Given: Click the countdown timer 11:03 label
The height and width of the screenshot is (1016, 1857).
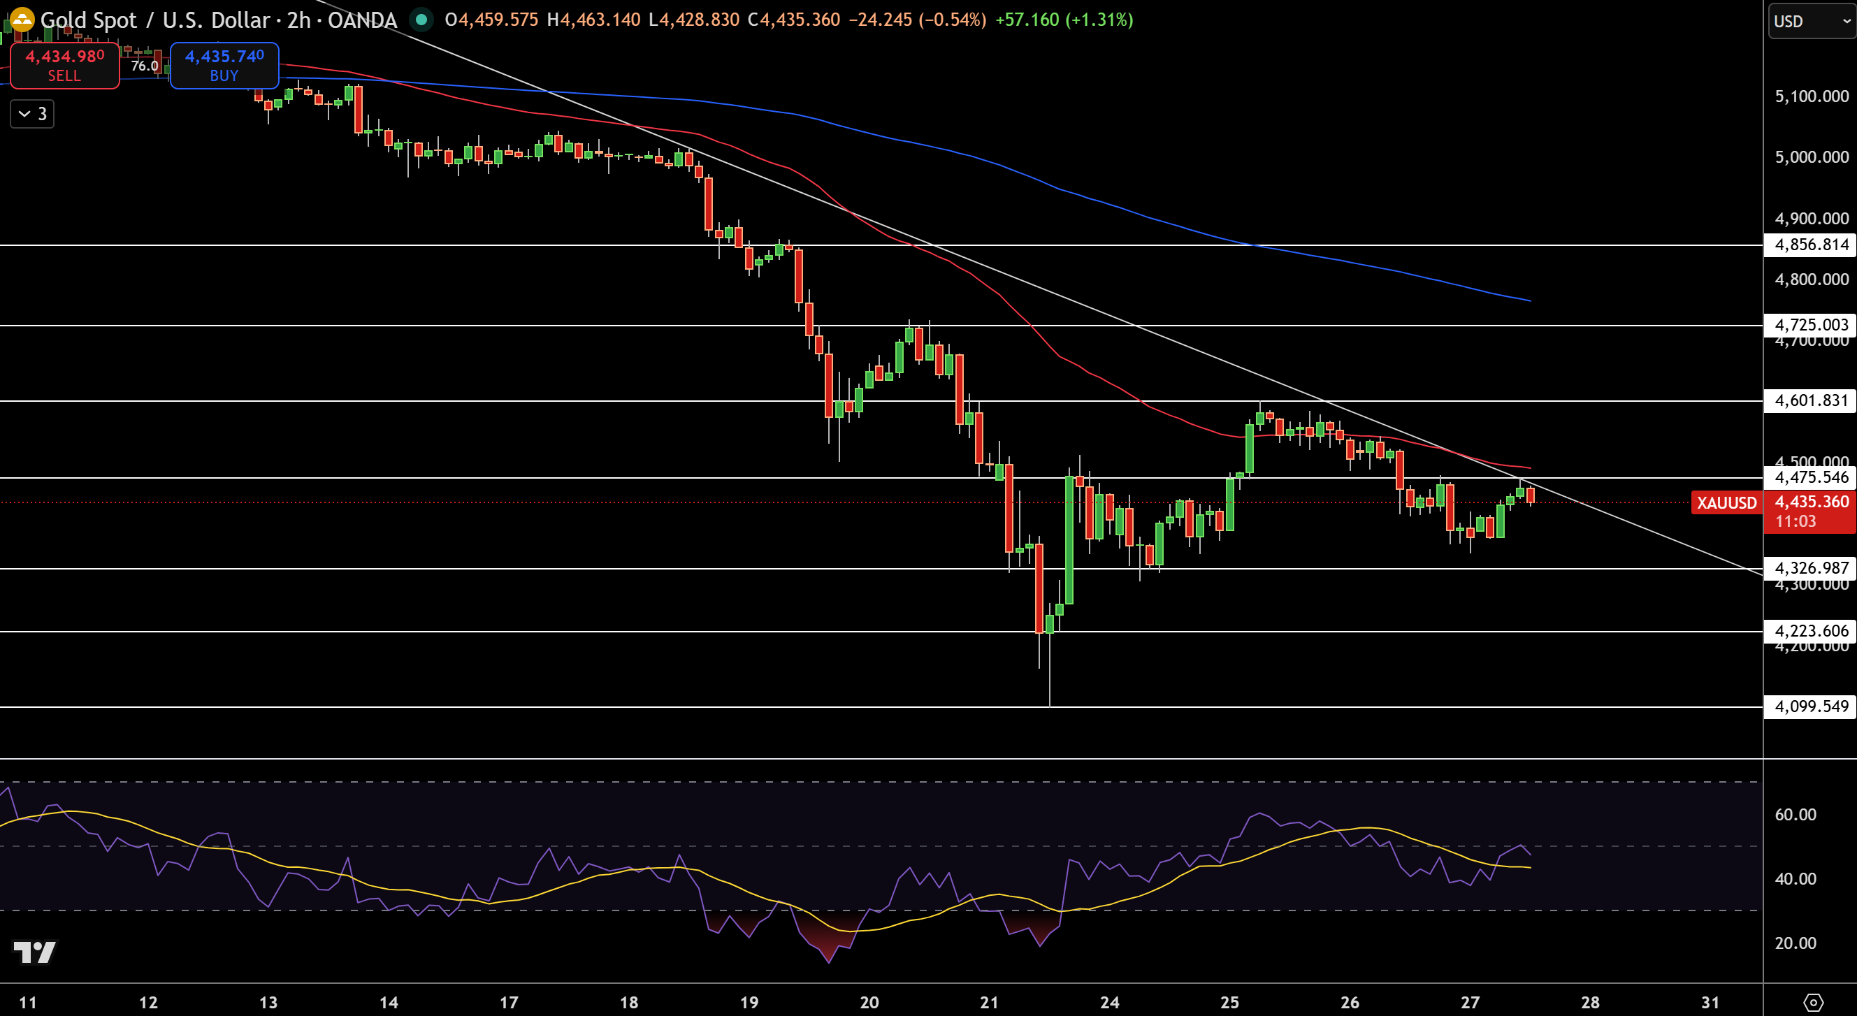Looking at the screenshot, I should [x=1795, y=521].
